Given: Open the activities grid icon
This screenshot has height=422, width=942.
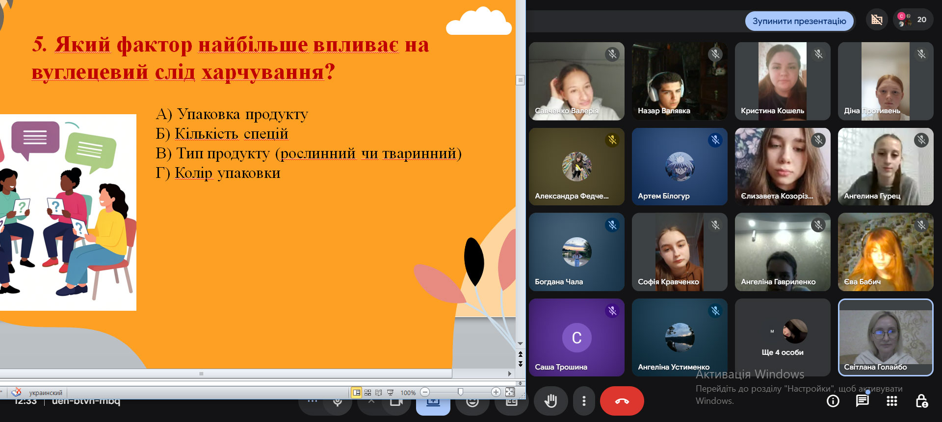Looking at the screenshot, I should coord(891,401).
